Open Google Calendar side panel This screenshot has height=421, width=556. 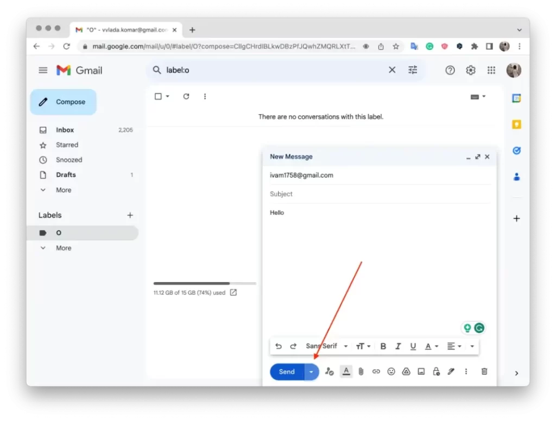(517, 98)
